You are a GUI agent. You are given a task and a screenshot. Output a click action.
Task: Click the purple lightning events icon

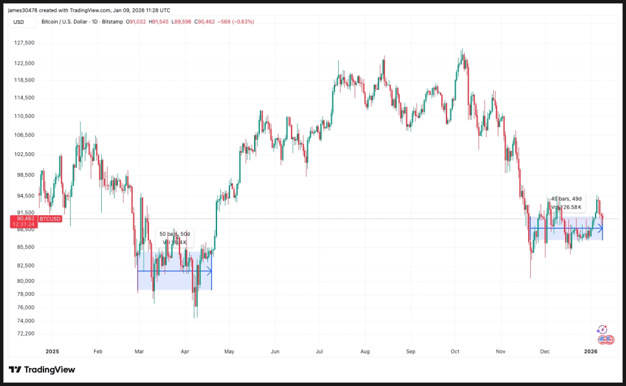[x=602, y=330]
